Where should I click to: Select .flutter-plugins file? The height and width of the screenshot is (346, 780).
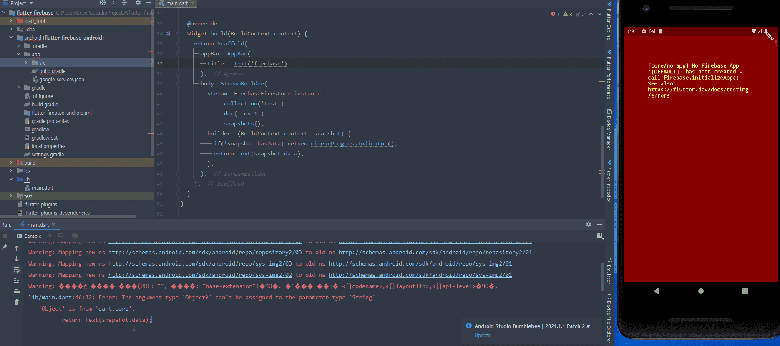[40, 204]
